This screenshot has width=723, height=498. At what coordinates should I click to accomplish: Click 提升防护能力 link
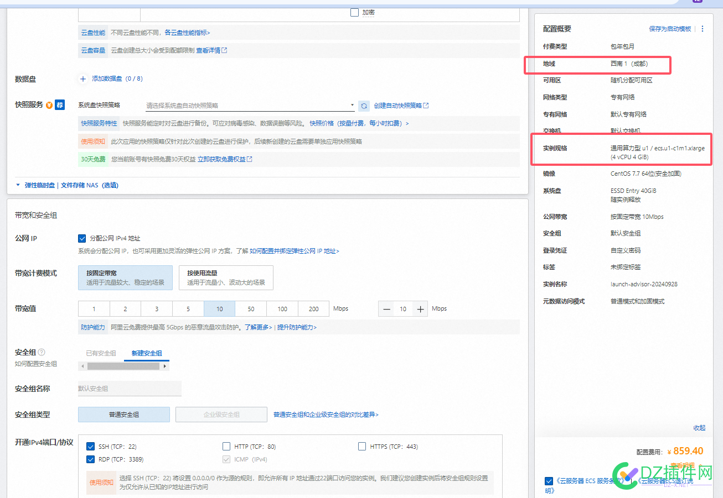coord(297,327)
